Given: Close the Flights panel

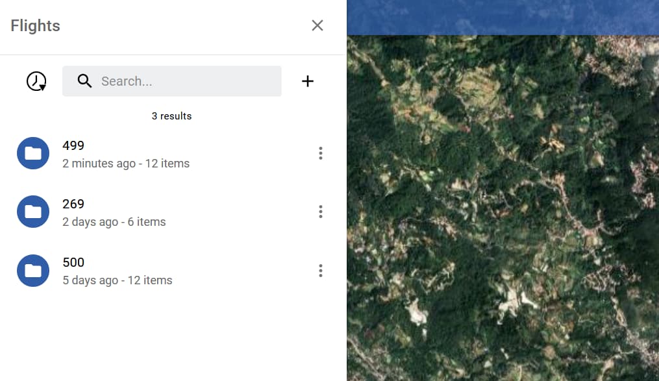Looking at the screenshot, I should point(317,25).
